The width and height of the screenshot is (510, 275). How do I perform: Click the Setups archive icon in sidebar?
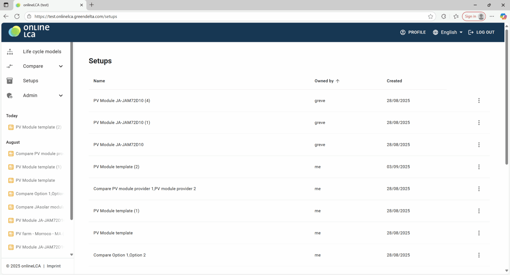[10, 81]
